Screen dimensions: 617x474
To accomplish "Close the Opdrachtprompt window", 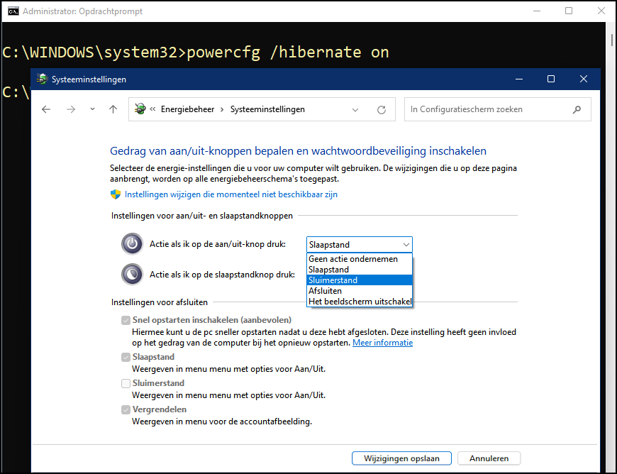I will point(601,11).
